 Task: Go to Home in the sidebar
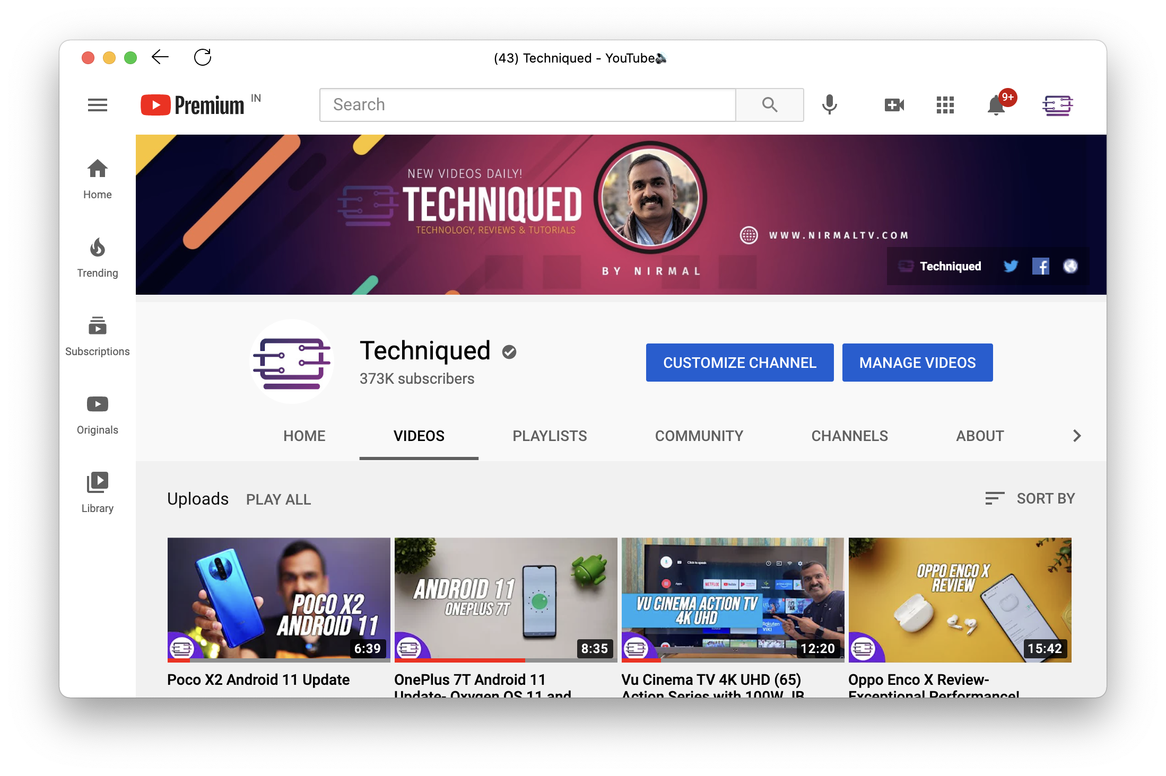point(98,179)
